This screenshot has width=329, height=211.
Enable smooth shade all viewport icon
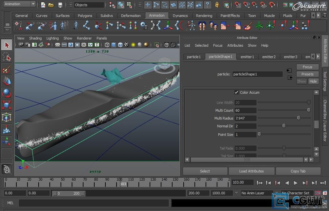pyautogui.click(x=114, y=45)
